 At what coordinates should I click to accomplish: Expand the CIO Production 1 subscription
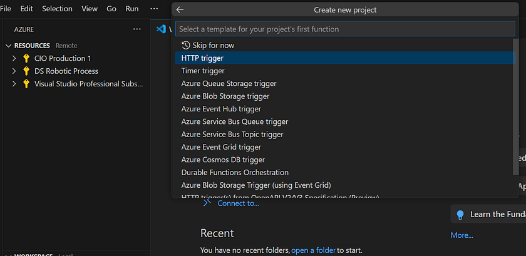click(x=14, y=58)
